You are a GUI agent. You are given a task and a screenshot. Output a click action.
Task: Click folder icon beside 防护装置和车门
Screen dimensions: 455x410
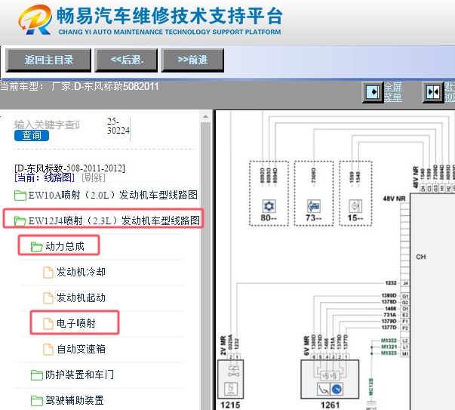36,375
